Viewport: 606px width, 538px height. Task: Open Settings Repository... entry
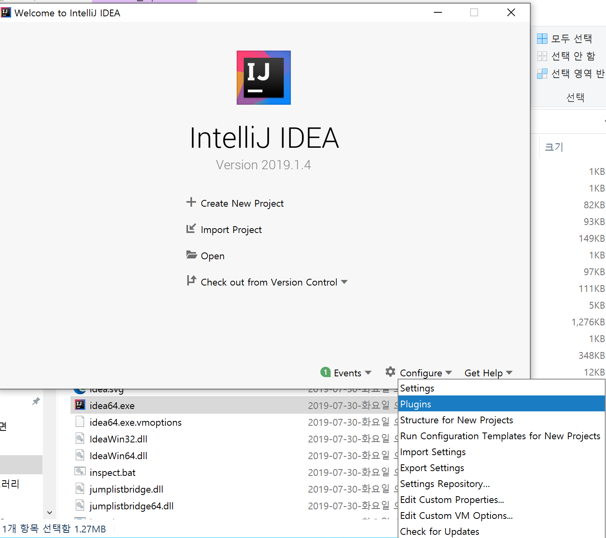point(502,483)
